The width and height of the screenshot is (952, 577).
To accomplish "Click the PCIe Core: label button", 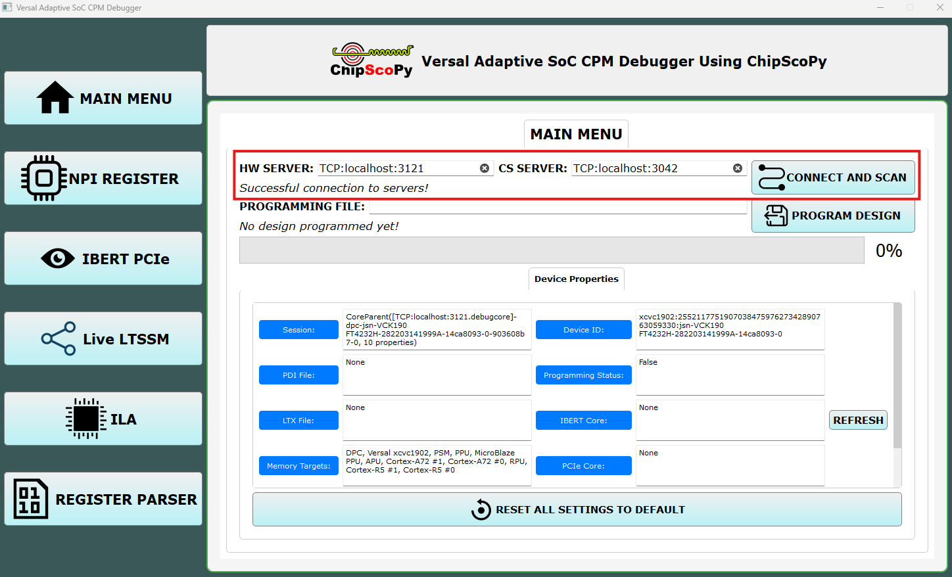I will (584, 466).
